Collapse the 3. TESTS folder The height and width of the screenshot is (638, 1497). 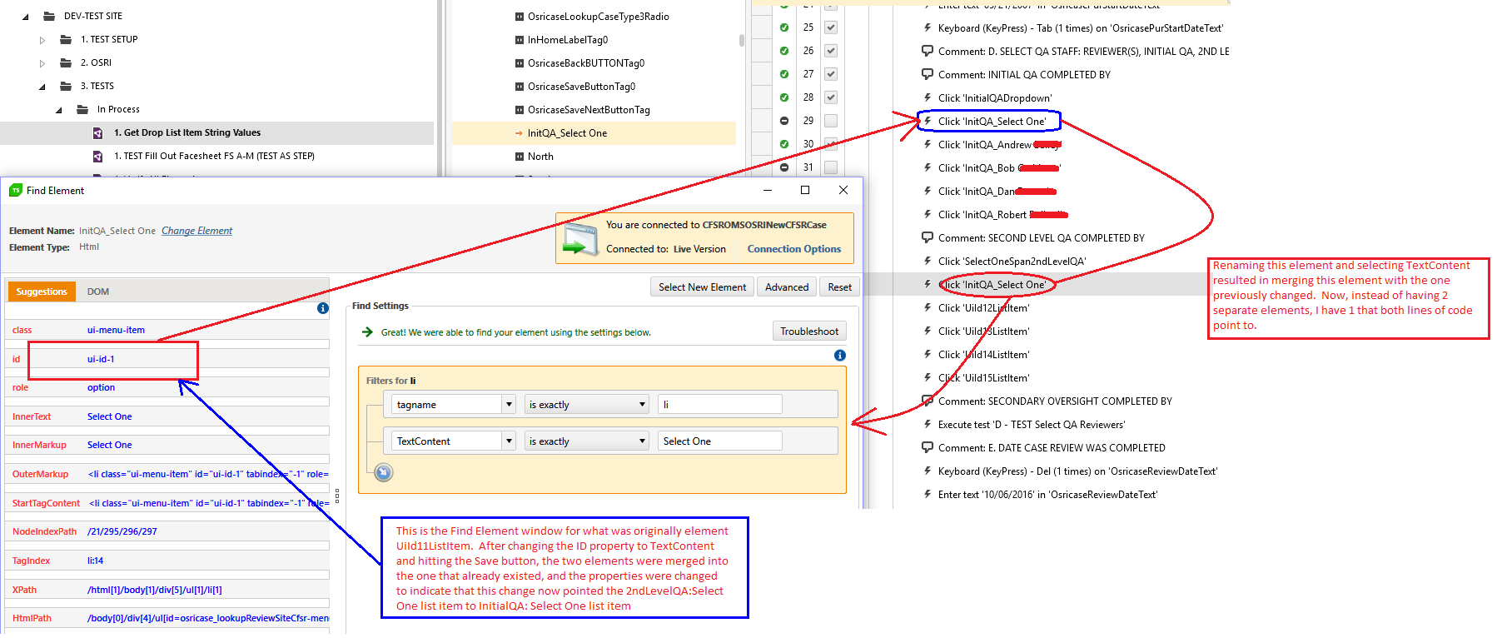point(42,87)
